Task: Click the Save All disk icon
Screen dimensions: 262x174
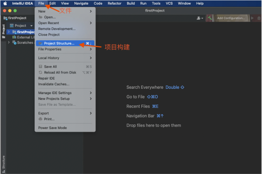Action: coord(40,67)
